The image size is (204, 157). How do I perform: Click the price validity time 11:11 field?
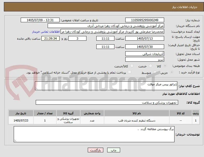click(105, 47)
